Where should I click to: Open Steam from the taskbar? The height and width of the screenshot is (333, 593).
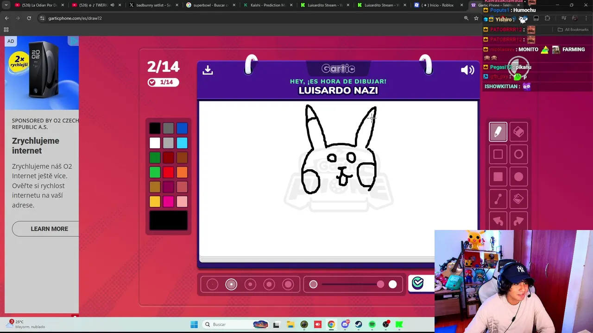(x=359, y=324)
